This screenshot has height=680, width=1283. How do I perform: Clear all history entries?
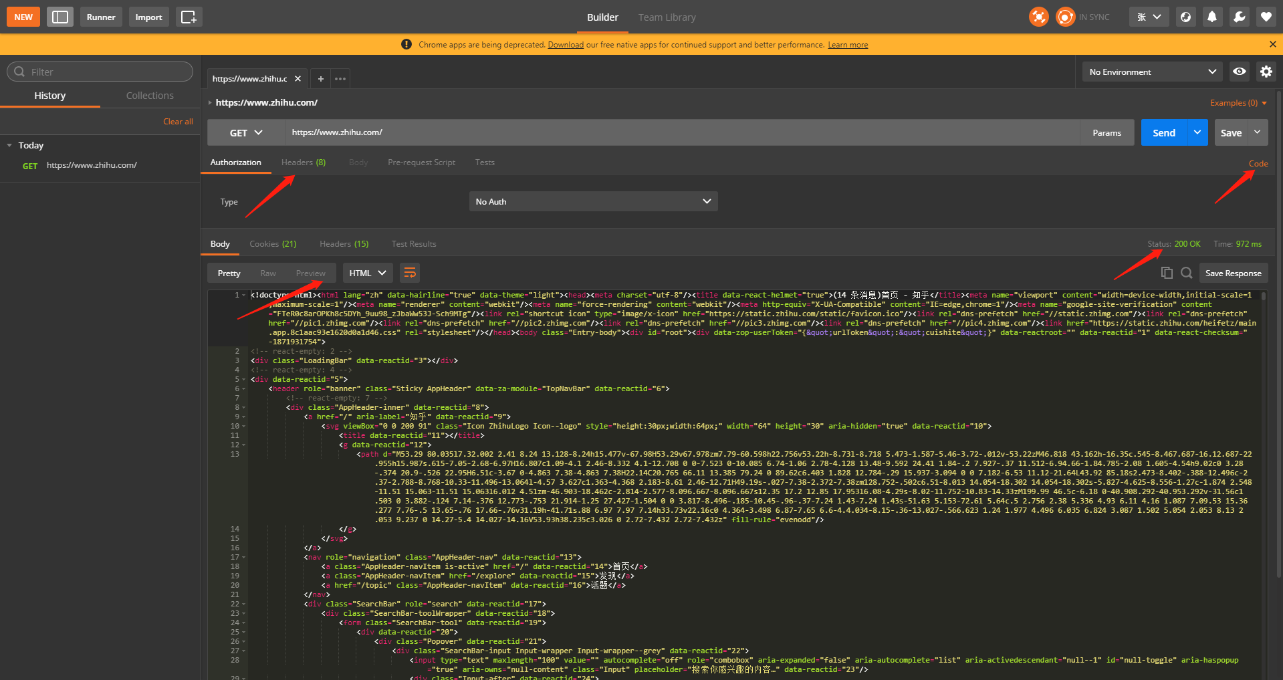pos(178,121)
